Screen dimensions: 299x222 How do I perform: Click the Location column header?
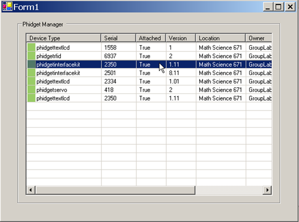[220, 38]
